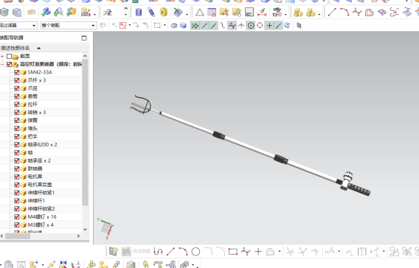
Task: Select the cylinder feature icon
Action: (x=139, y=13)
